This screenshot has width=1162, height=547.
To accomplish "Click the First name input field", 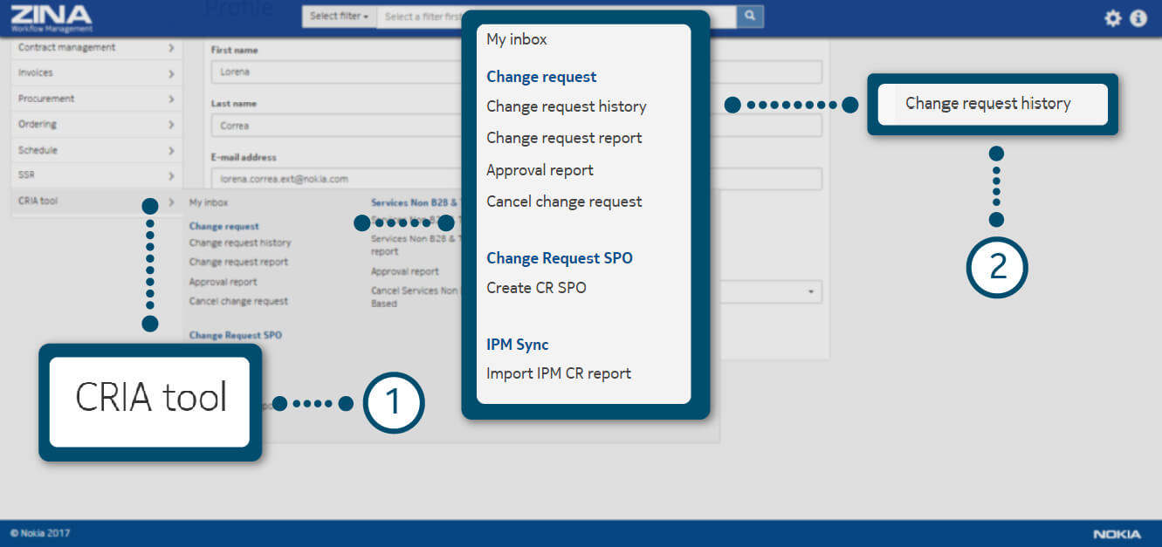I will click(332, 72).
